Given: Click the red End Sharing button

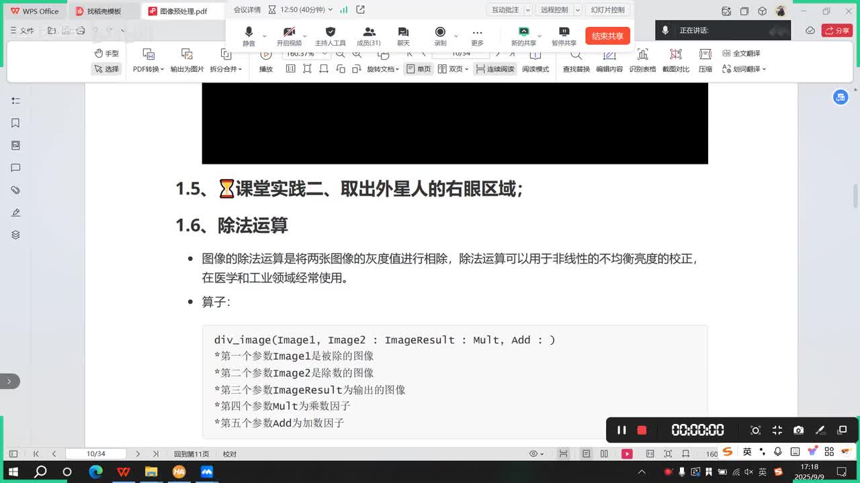Looking at the screenshot, I should tap(607, 36).
